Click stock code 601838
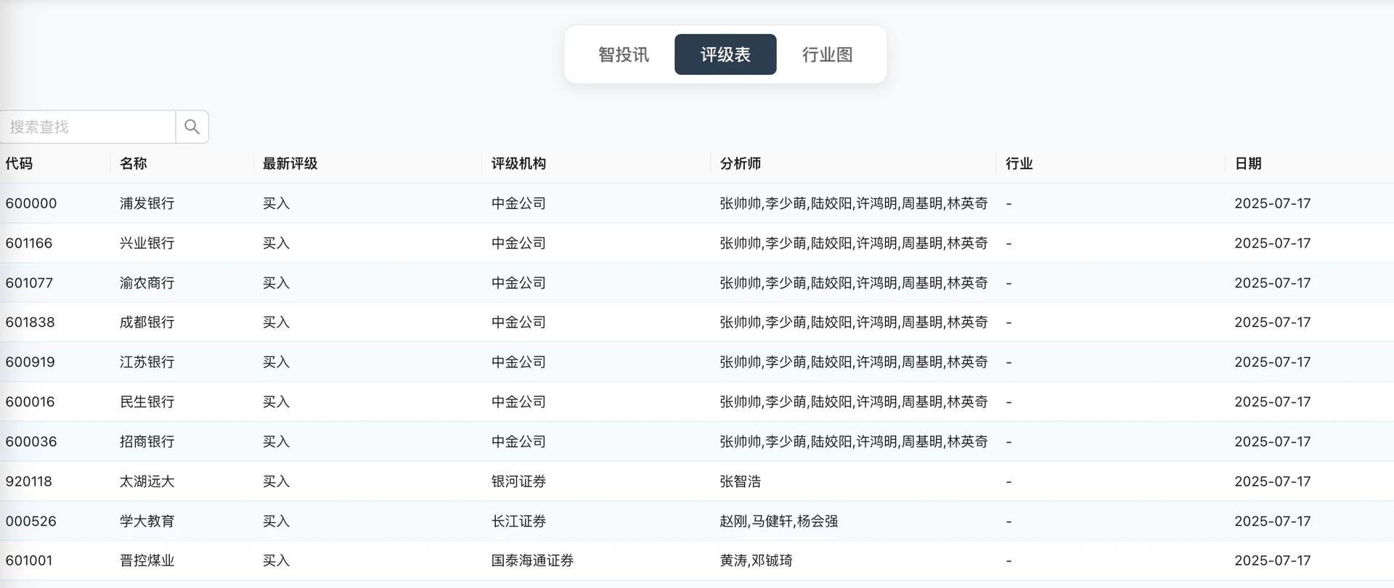 (30, 322)
